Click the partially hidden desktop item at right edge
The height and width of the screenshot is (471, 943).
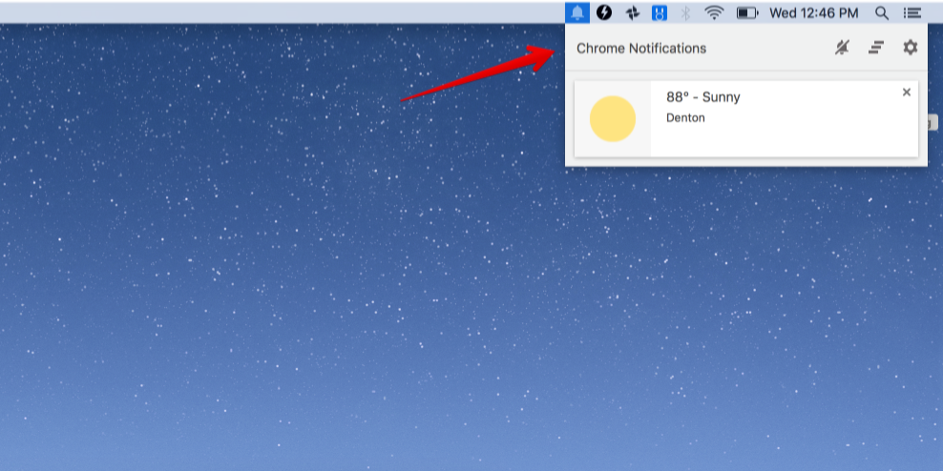click(933, 123)
